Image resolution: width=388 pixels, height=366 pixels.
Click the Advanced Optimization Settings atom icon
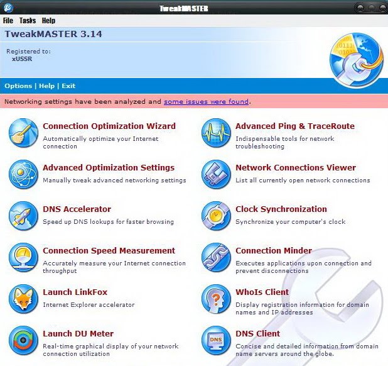point(23,174)
